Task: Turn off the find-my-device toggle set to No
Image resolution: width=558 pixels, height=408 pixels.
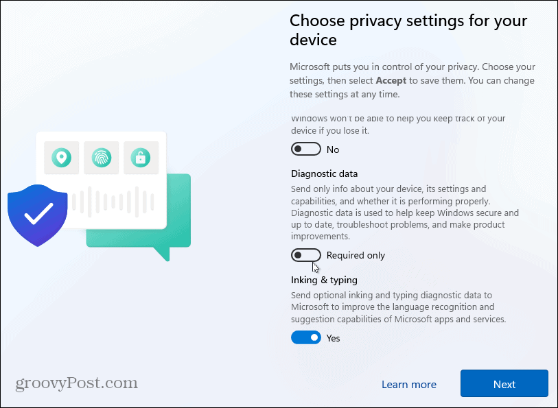Action: [305, 149]
